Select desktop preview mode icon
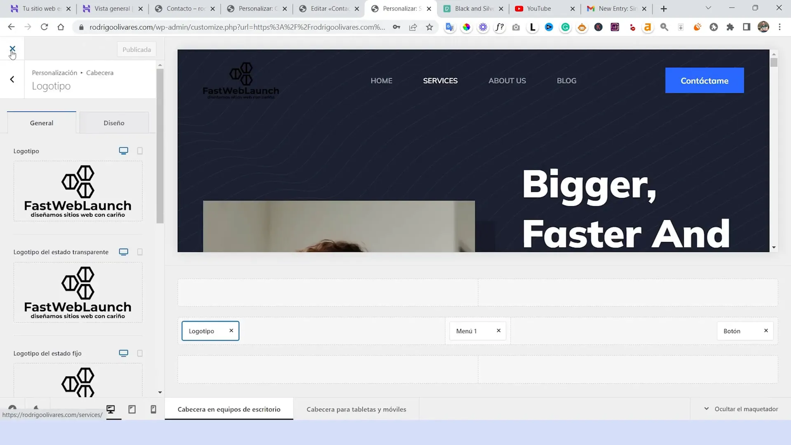The height and width of the screenshot is (445, 791). [111, 409]
